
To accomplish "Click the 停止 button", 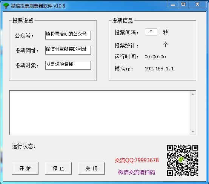I will [x=58, y=168].
